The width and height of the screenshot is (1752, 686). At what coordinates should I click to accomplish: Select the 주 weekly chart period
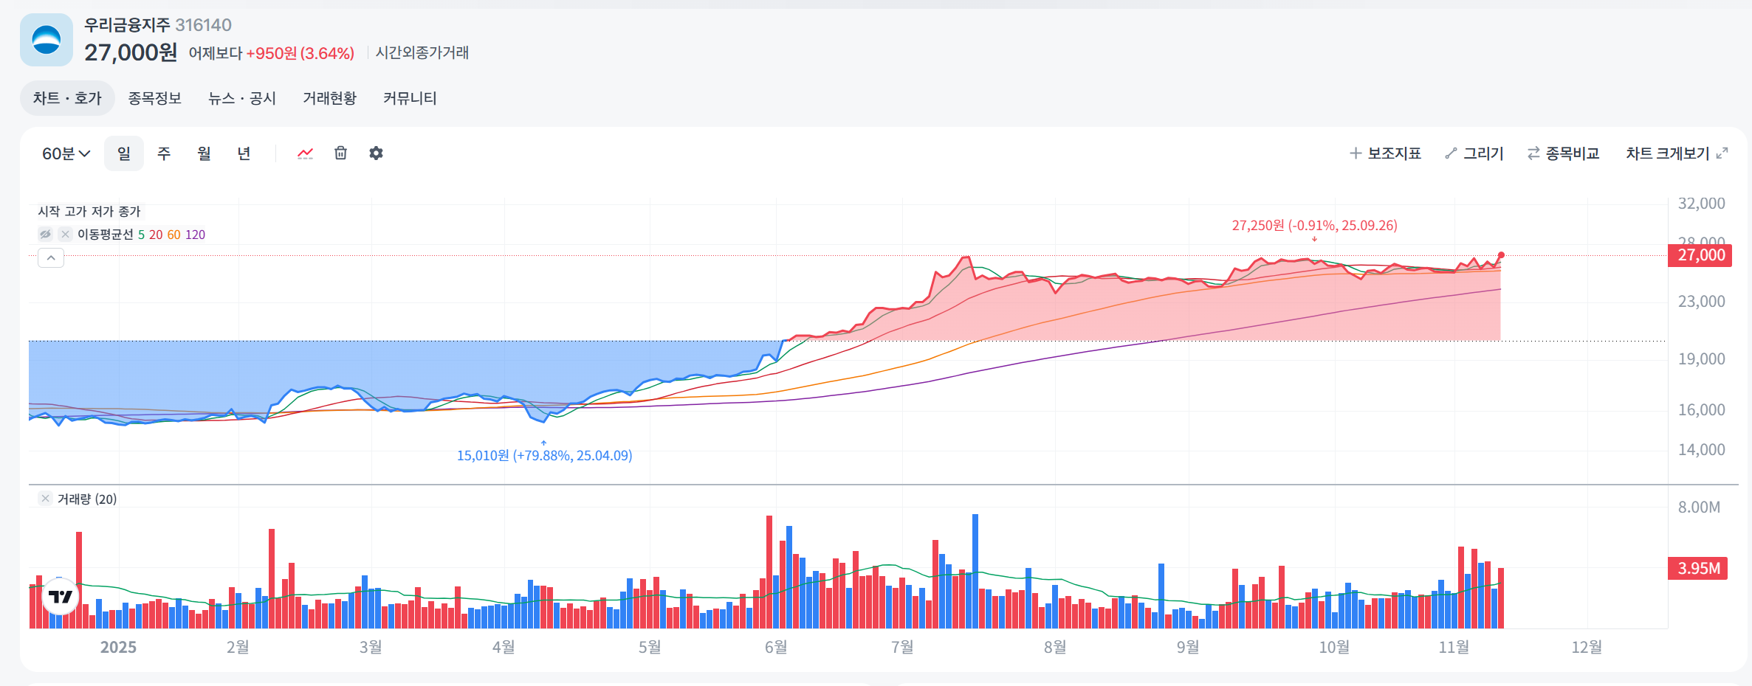(164, 153)
